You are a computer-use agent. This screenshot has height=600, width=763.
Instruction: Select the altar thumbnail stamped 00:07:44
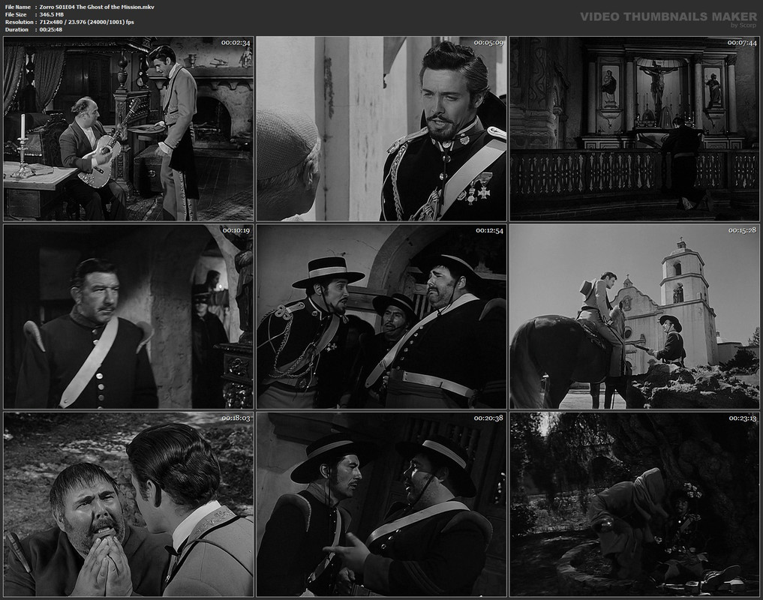(635, 129)
